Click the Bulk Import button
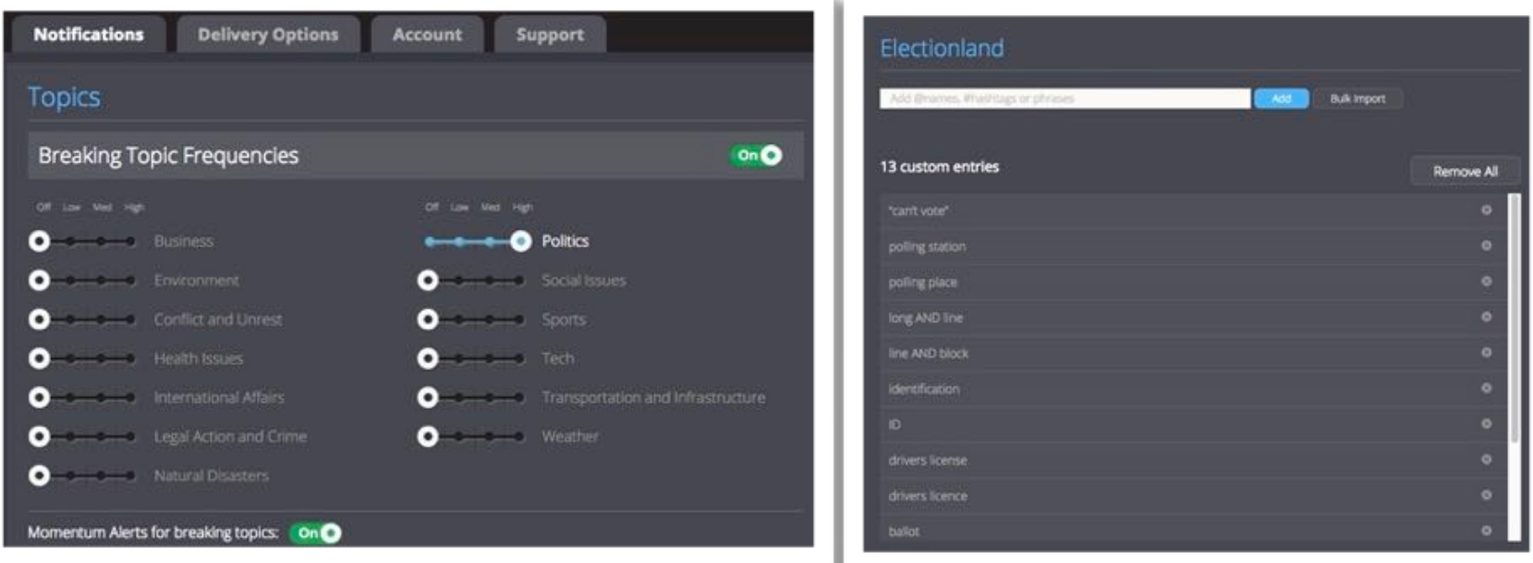1533x563 pixels. click(x=1357, y=99)
